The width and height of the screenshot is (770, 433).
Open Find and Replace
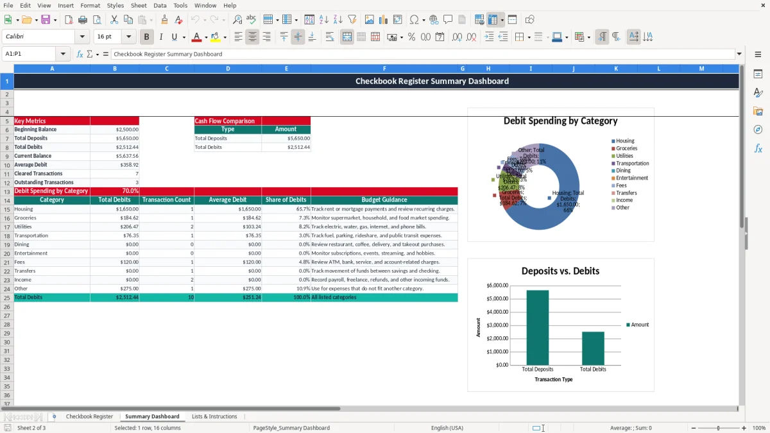(237, 20)
